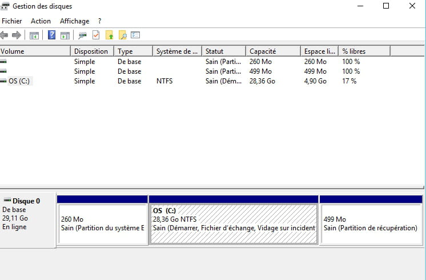The height and width of the screenshot is (280, 426).
Task: Click the magnifier search folder icon
Action: 122,35
